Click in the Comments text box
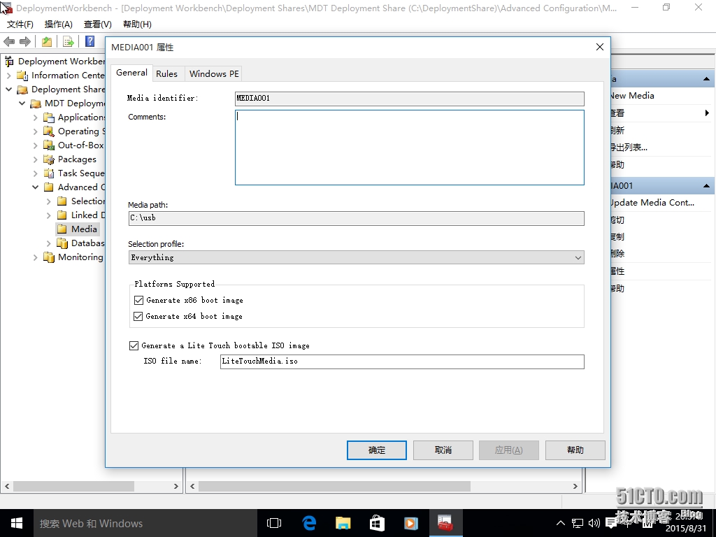 pyautogui.click(x=410, y=148)
